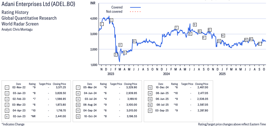
Task: Click the *NR rating entry
Action: click(x=32, y=116)
